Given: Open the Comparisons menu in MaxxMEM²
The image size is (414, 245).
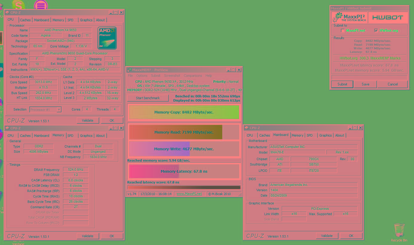Looking at the screenshot, I should click(x=193, y=76).
